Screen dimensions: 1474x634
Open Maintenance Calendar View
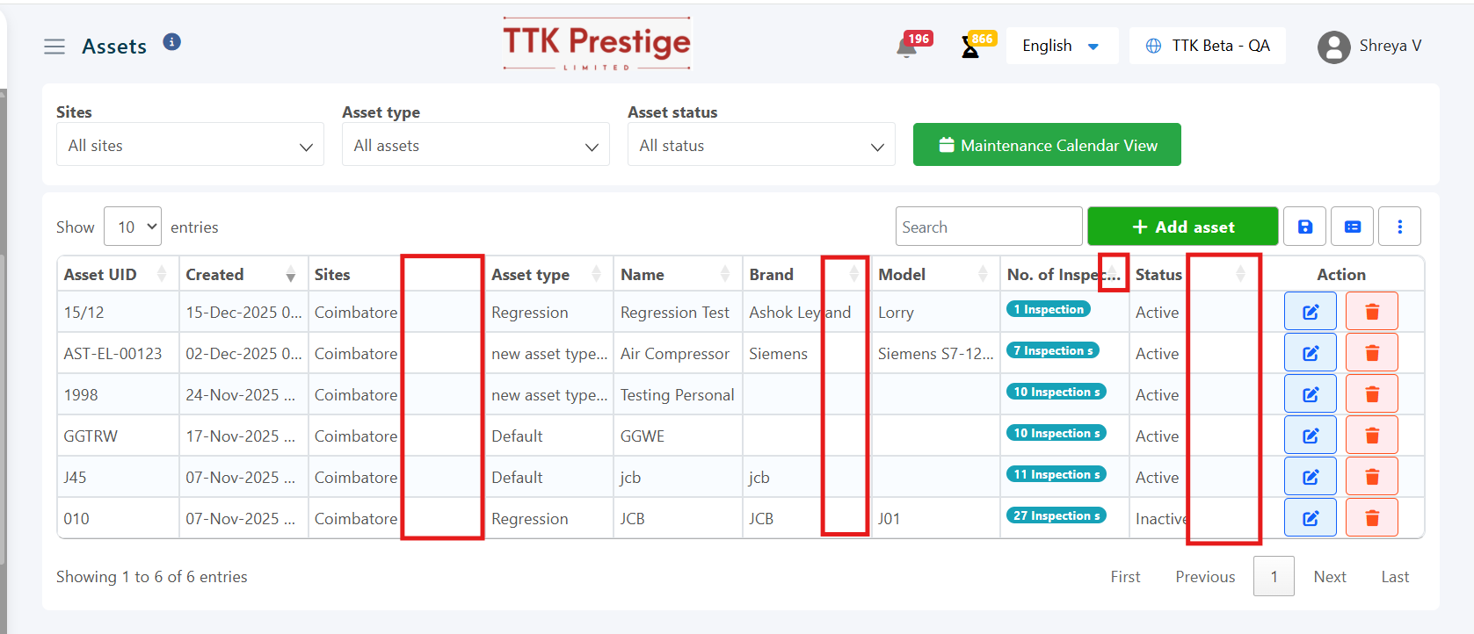(1047, 145)
